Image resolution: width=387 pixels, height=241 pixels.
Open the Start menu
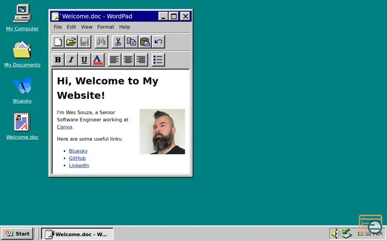click(17, 234)
